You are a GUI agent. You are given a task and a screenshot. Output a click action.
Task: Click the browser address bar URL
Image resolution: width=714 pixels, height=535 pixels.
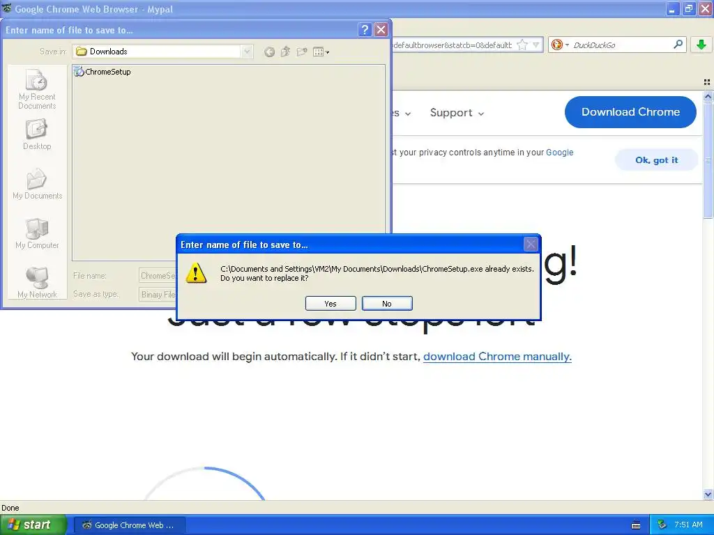click(x=453, y=45)
